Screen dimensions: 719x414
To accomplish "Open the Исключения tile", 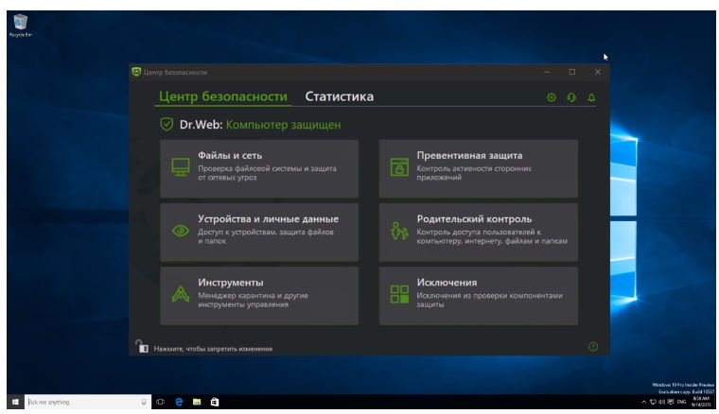I will (x=479, y=296).
